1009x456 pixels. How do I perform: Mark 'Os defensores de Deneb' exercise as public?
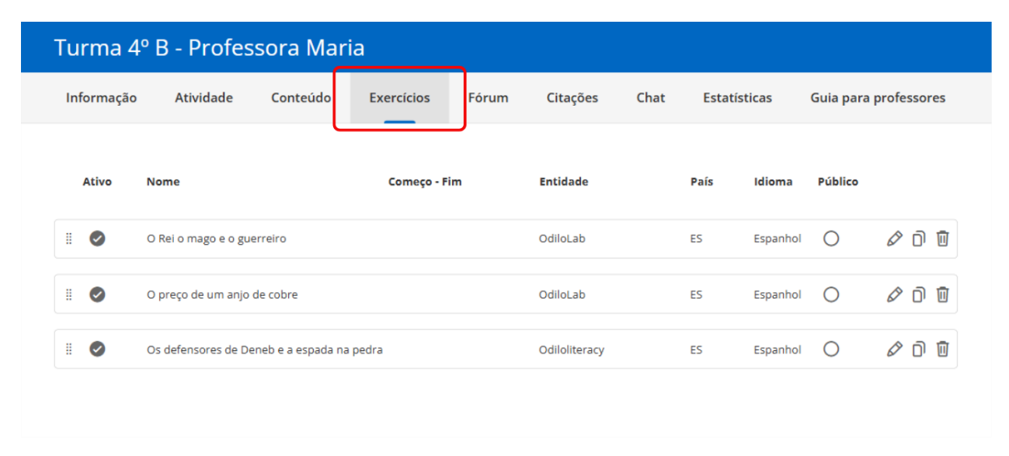click(x=831, y=350)
